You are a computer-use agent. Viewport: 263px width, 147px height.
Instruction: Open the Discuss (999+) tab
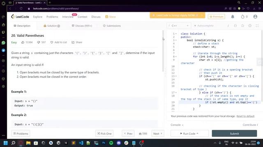point(82,26)
